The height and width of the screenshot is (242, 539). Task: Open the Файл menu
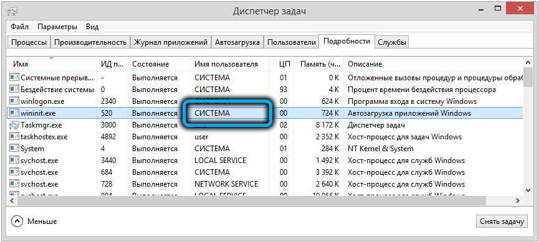[19, 27]
